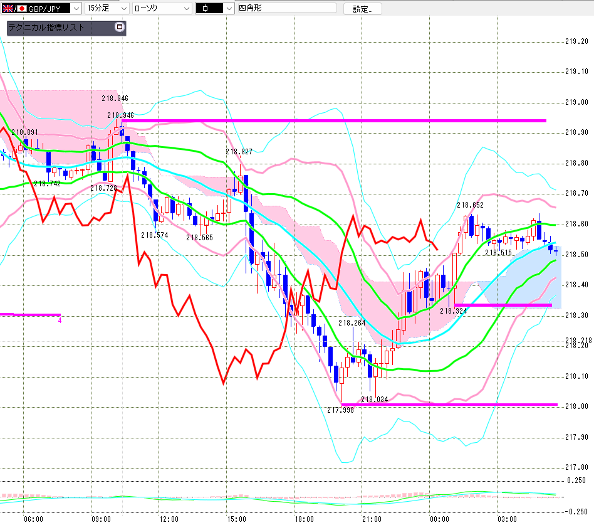The height and width of the screenshot is (525, 594).
Task: Select the upper magenta line at 218.946
Action: click(333, 120)
